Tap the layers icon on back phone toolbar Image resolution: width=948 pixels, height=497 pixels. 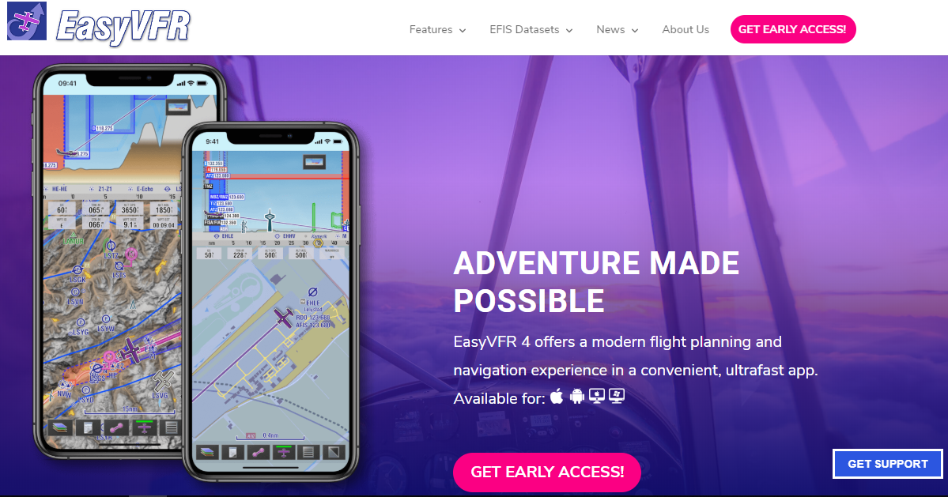click(60, 428)
